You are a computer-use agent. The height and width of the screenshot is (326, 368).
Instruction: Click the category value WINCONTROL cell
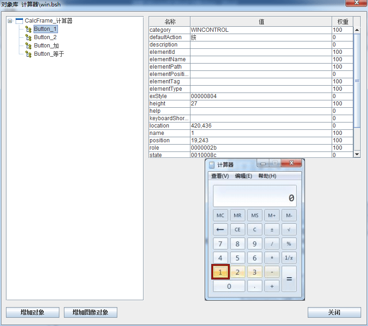(260, 30)
